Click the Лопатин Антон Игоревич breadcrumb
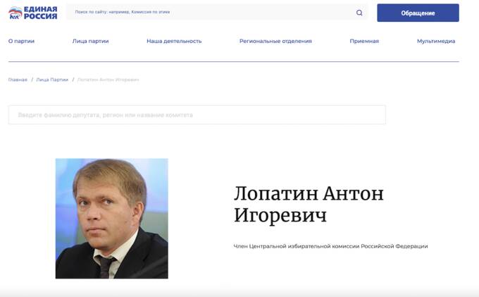 (x=108, y=80)
